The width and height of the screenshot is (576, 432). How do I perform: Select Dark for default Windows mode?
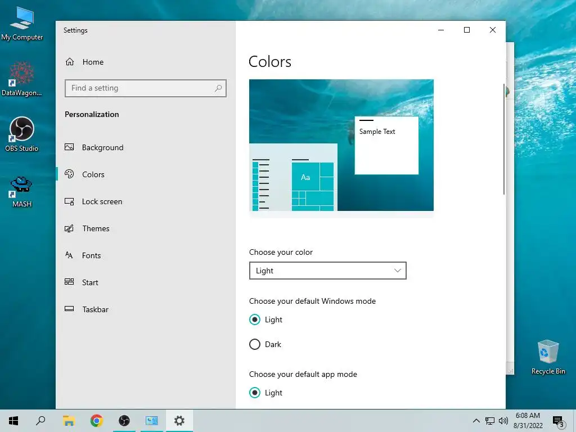[265, 344]
